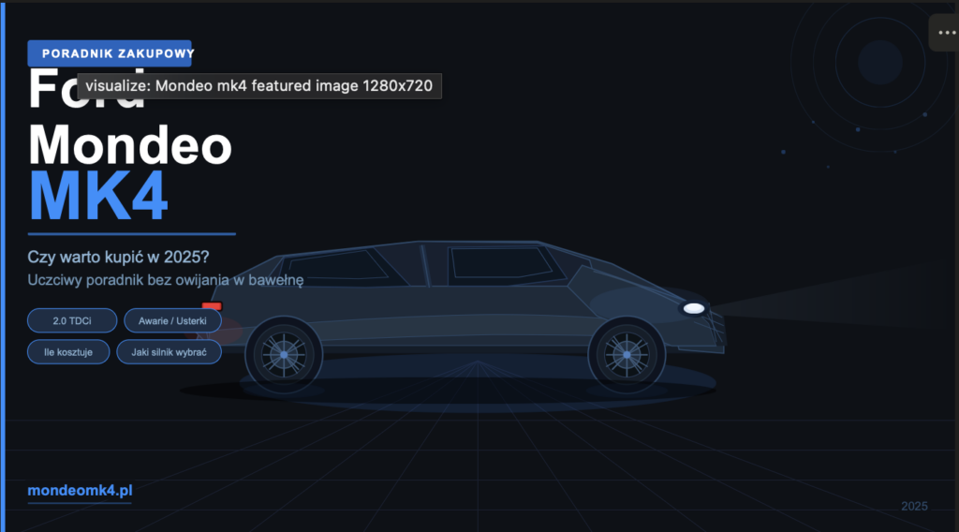This screenshot has height=532, width=959.
Task: Click the car's front wheel
Action: click(x=627, y=355)
